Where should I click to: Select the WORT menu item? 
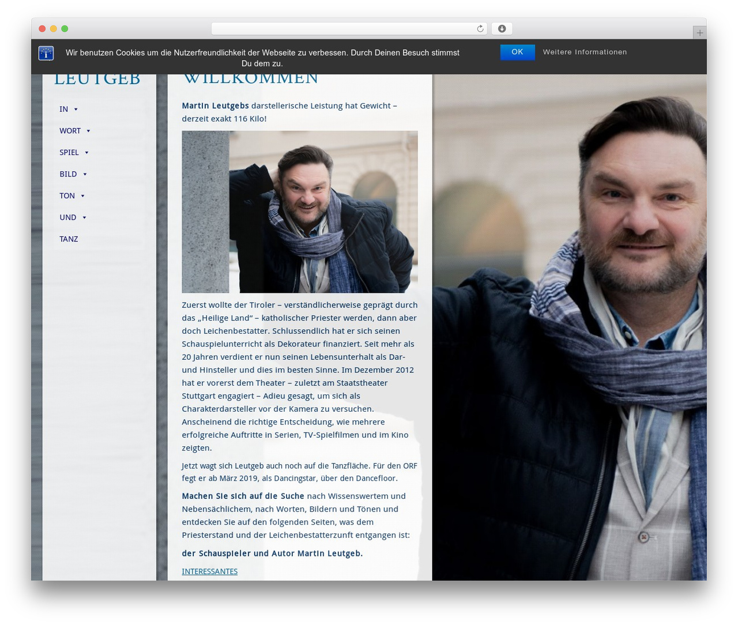click(70, 131)
